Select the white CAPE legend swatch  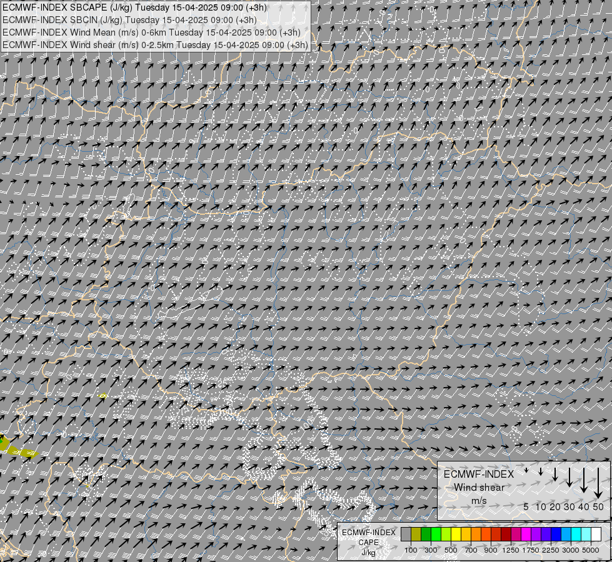tap(596, 534)
